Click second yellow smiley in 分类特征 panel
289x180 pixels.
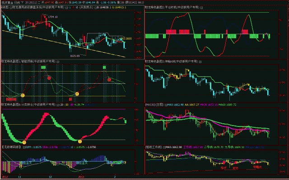80,141
